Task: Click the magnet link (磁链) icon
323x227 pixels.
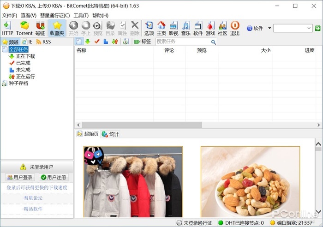Action: click(x=40, y=28)
